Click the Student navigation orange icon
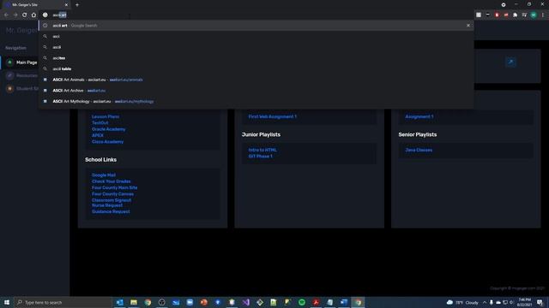Screen dimensions: 549x308 (x=9, y=89)
